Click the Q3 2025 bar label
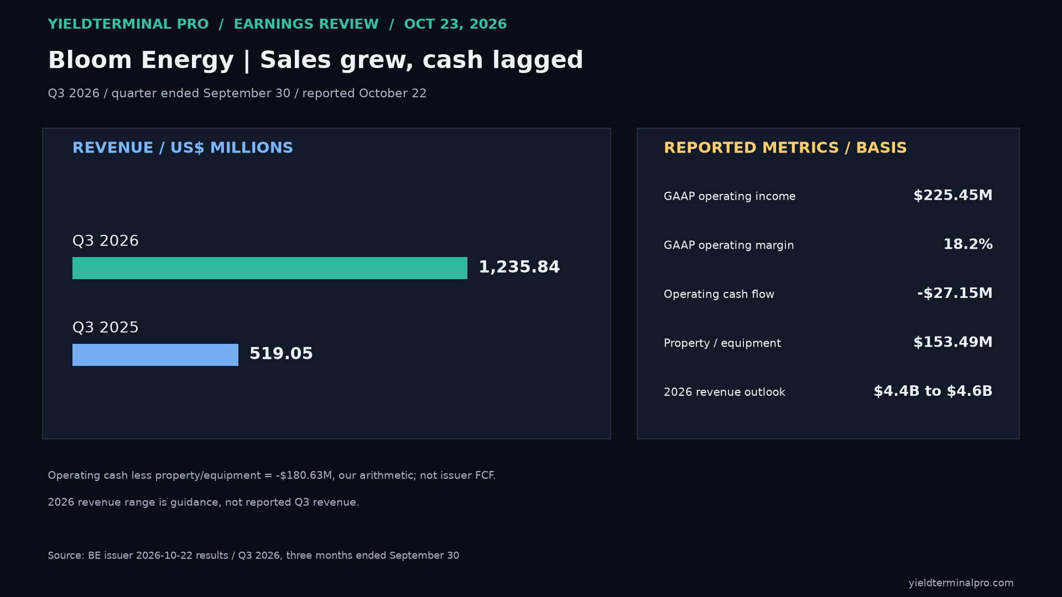1062x597 pixels. (106, 327)
